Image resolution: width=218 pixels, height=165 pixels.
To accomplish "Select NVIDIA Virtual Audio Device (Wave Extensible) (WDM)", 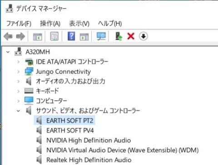I will point(123,150).
